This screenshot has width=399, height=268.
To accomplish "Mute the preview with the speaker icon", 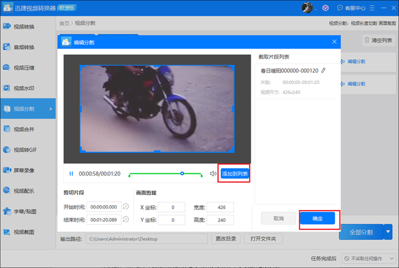I will [x=213, y=173].
